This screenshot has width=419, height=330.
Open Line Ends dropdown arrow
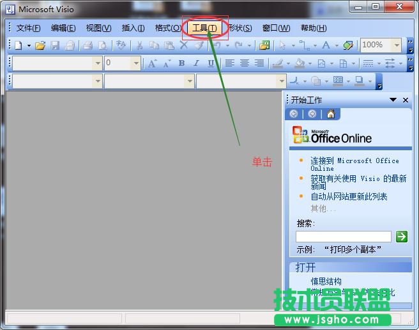pyautogui.click(x=400, y=64)
